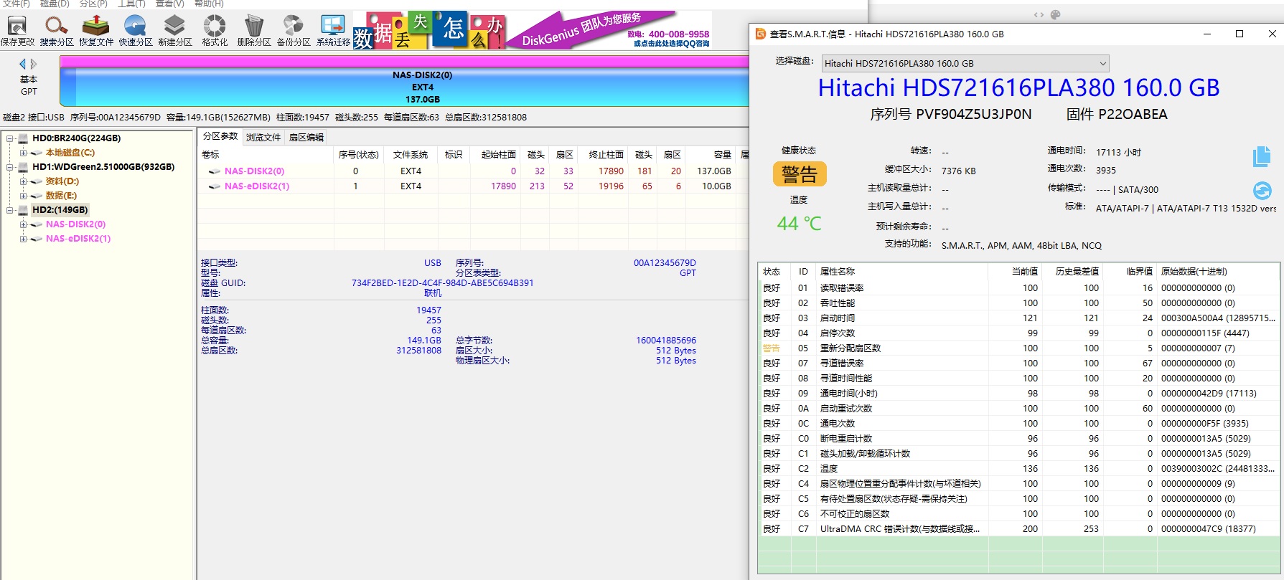
Task: Click the Format (格式化) toolbar icon
Action: (215, 31)
